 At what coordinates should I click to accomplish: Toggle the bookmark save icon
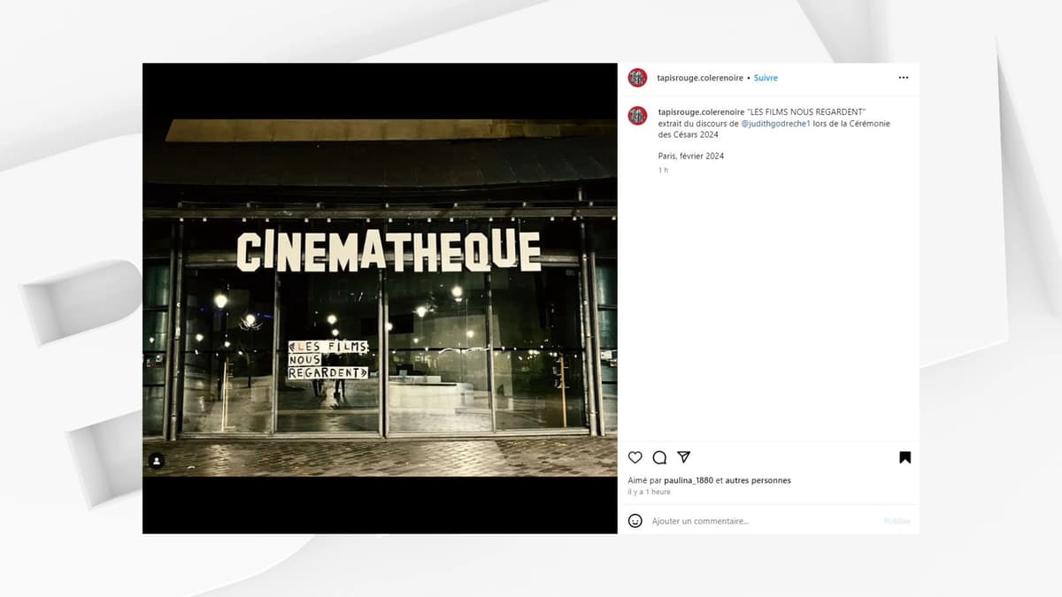click(x=904, y=457)
